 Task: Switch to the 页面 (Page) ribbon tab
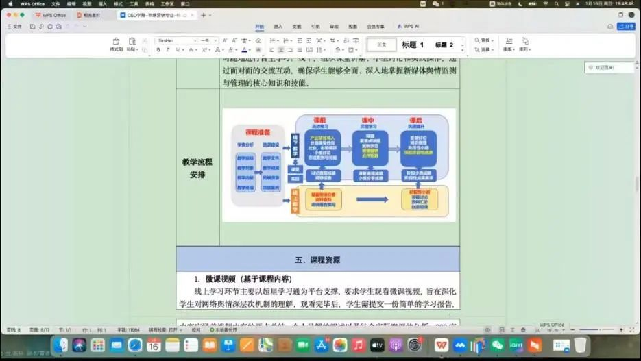(297, 27)
